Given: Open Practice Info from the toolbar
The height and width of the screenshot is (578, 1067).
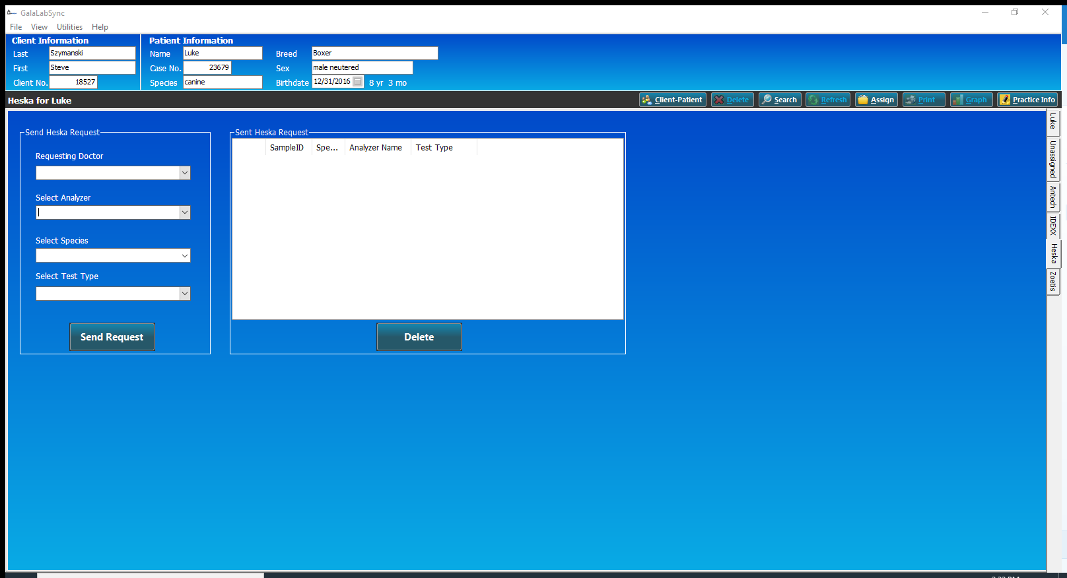Looking at the screenshot, I should (x=1027, y=100).
